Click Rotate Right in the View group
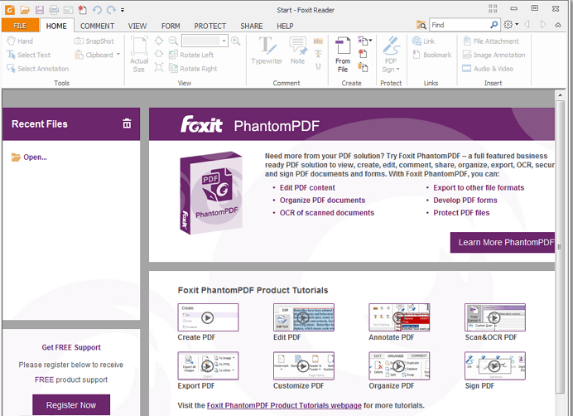Screen dimensions: 573x416 pos(193,69)
